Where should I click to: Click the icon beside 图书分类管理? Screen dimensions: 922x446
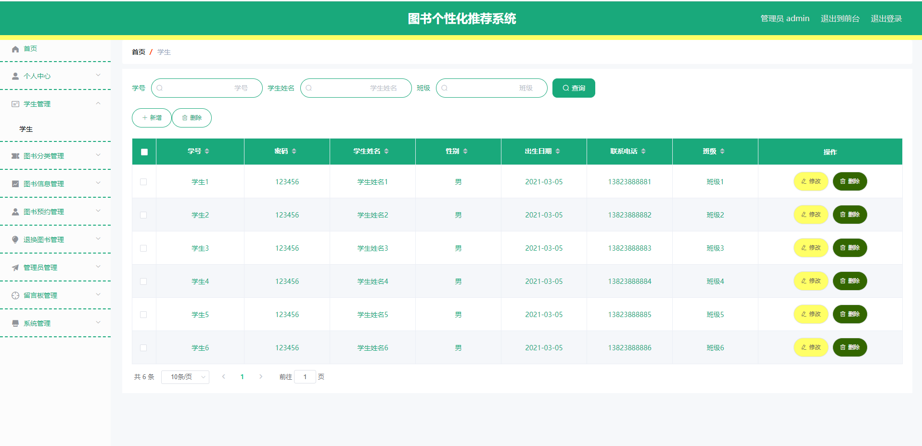point(15,156)
